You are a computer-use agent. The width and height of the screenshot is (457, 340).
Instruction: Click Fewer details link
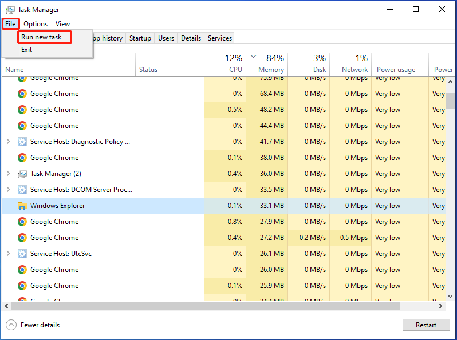40,325
